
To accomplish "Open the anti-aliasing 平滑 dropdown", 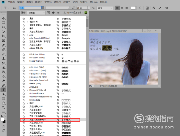I will 105,8.
